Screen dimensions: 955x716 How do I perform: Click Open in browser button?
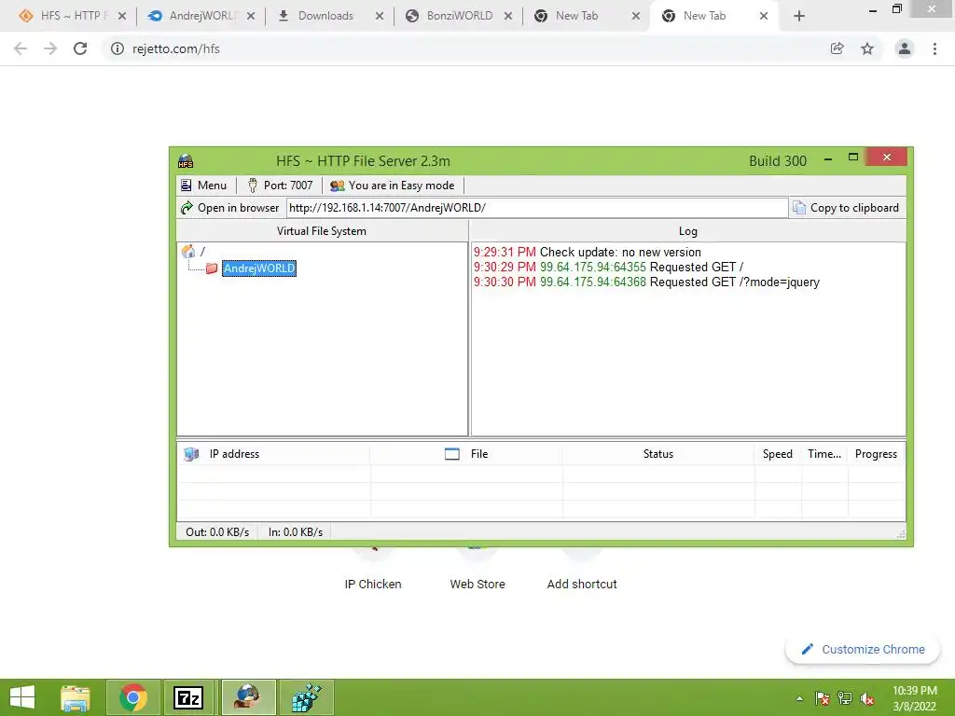coord(230,208)
